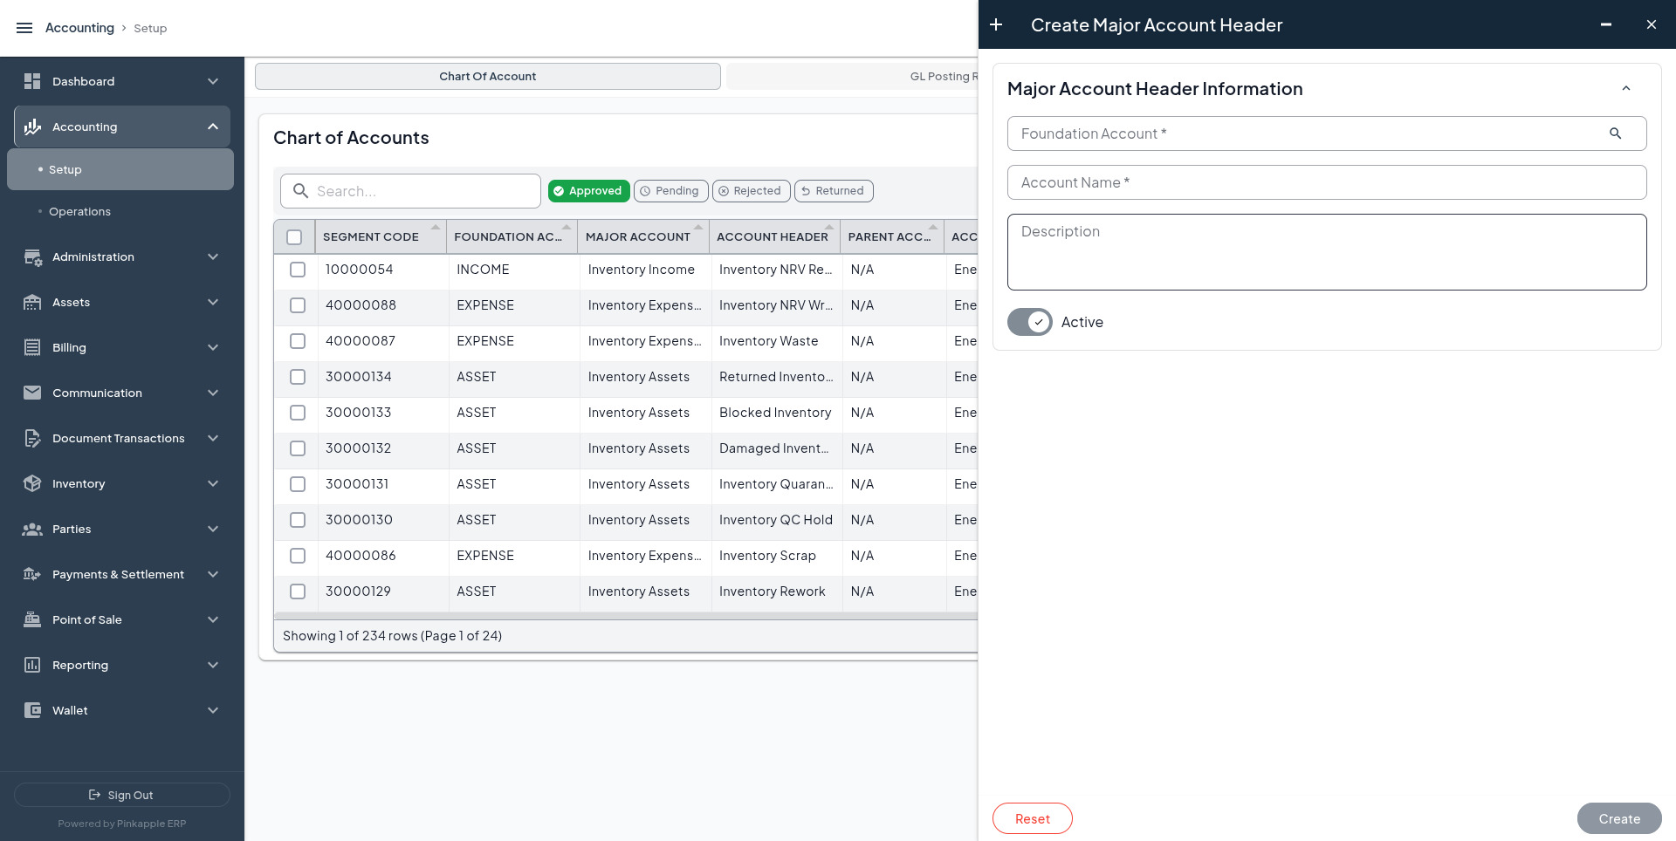Viewport: 1676px width, 841px height.
Task: Click the Wallet sidebar icon
Action: point(32,710)
